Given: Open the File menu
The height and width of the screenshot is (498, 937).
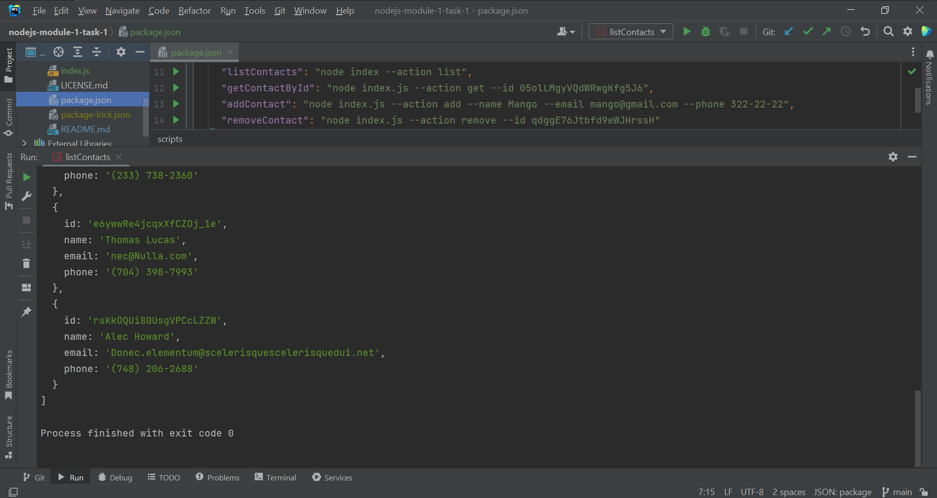Looking at the screenshot, I should [x=39, y=10].
